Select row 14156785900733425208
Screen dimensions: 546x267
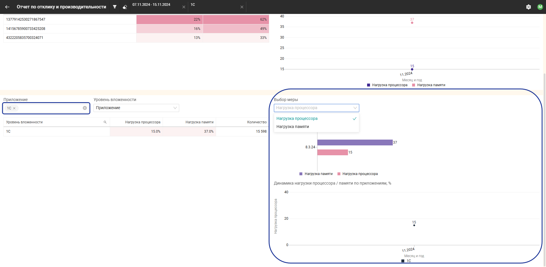pos(70,29)
